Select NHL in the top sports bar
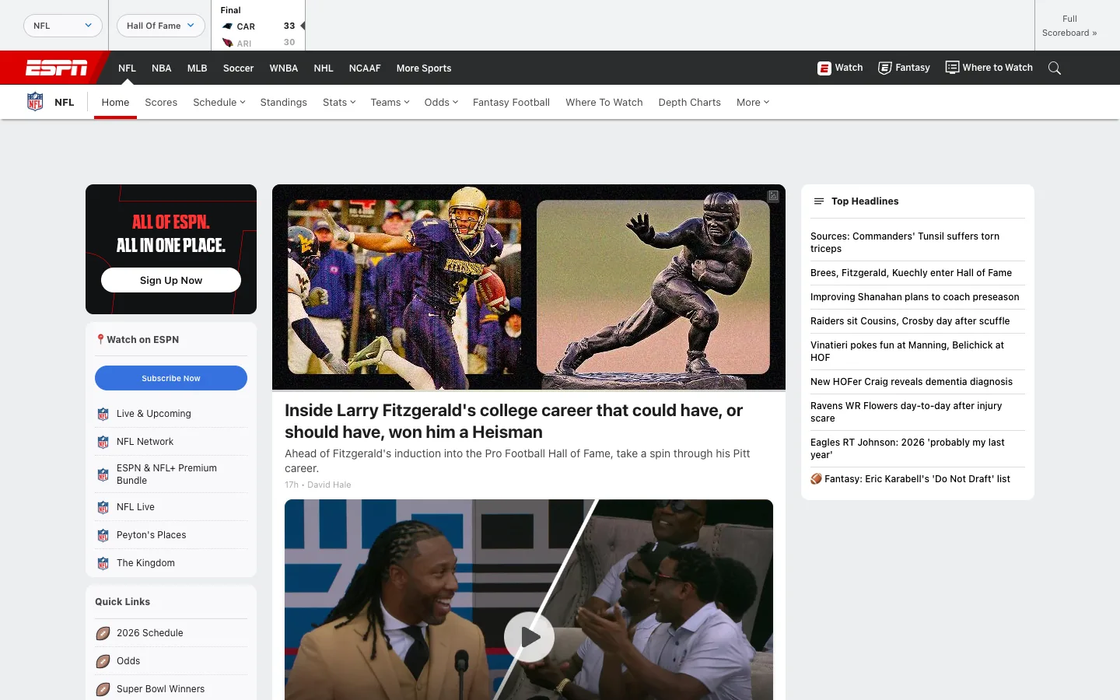 coord(324,68)
